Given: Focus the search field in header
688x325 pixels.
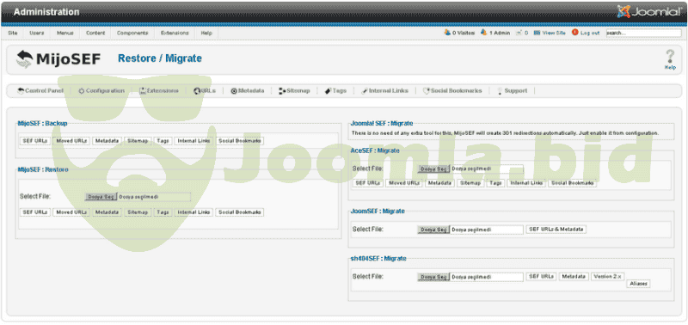Looking at the screenshot, I should [643, 33].
